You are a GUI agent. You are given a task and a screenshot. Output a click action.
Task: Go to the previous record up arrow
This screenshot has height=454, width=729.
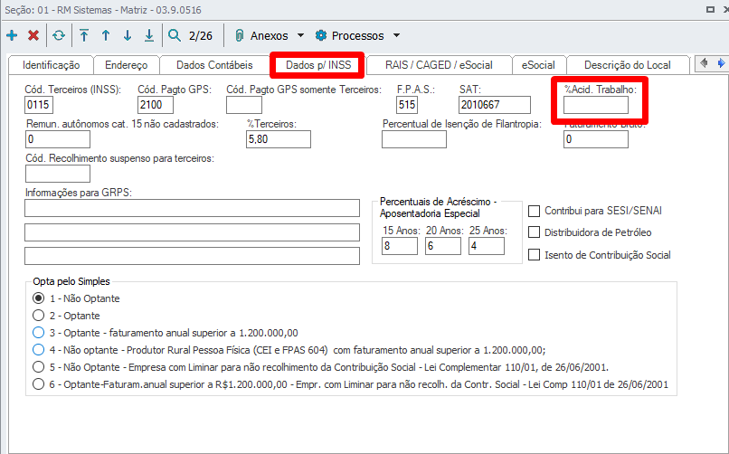pos(106,35)
